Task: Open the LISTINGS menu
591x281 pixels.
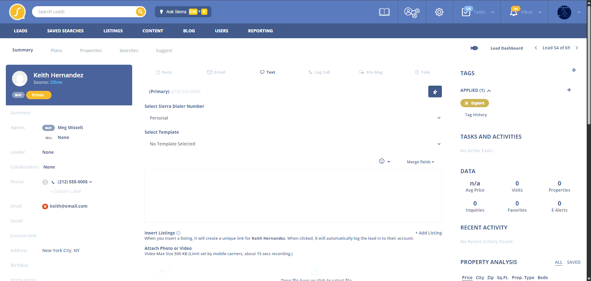Action: pyautogui.click(x=113, y=31)
